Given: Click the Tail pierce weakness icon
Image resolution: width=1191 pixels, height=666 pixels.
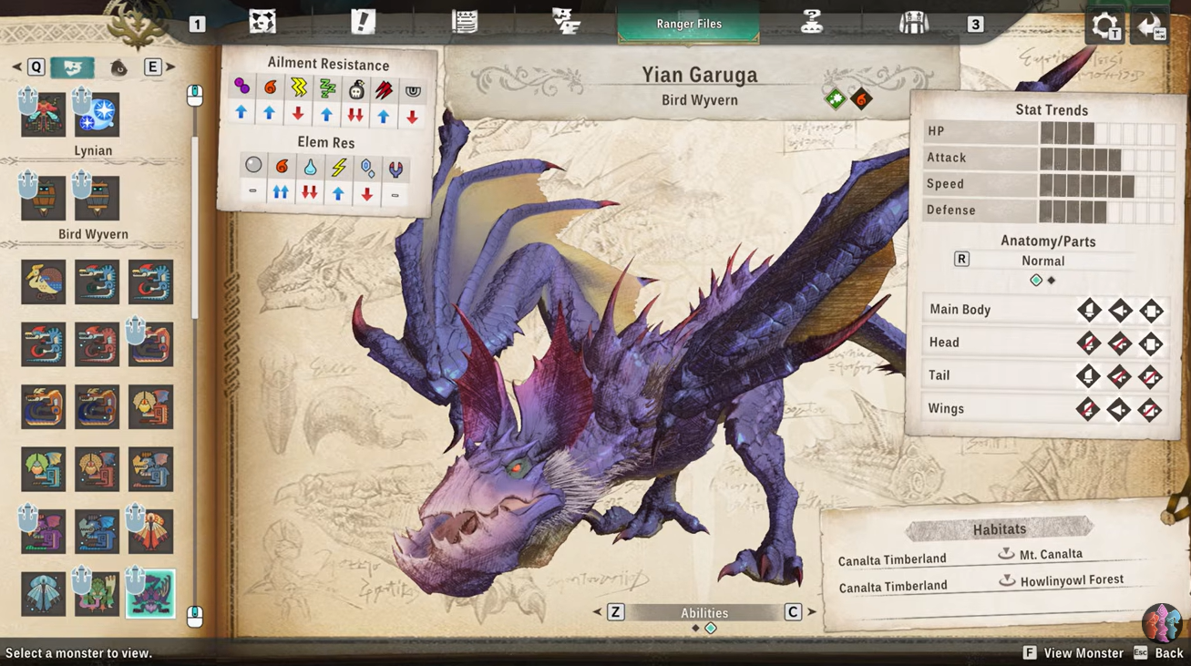Looking at the screenshot, I should click(1119, 377).
